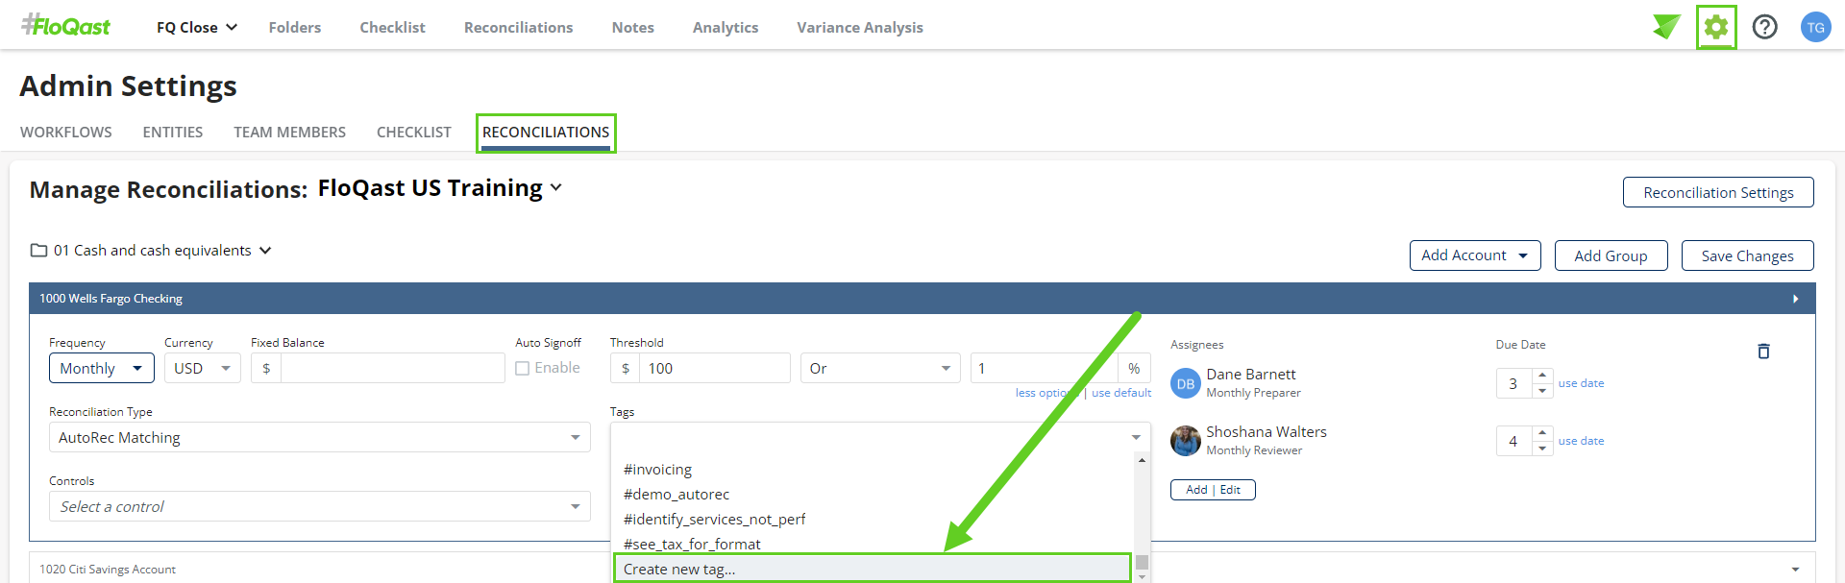Click the Threshold dollar amount field
Image resolution: width=1845 pixels, height=583 pixels.
point(714,368)
